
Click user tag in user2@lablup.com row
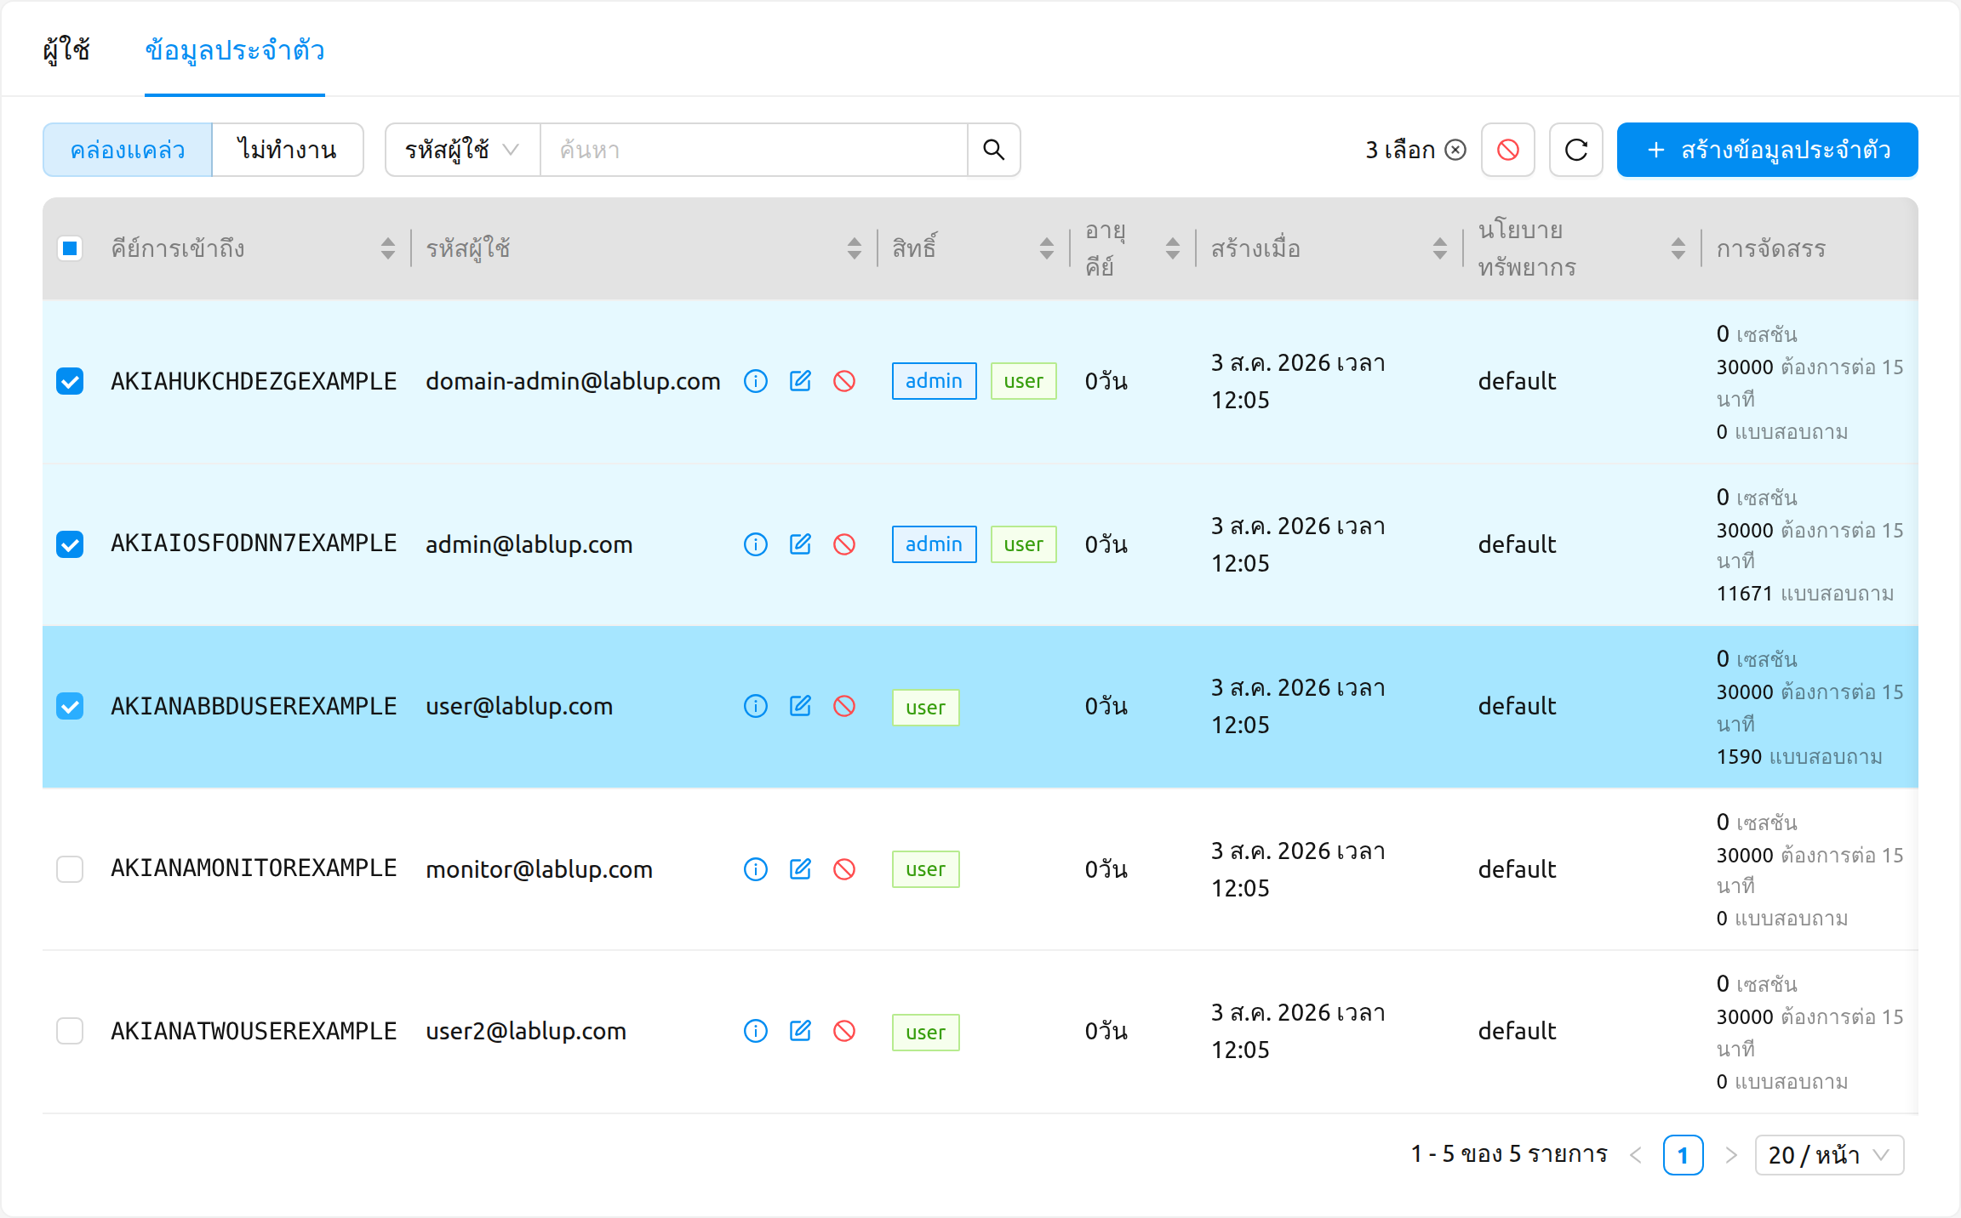point(925,1033)
